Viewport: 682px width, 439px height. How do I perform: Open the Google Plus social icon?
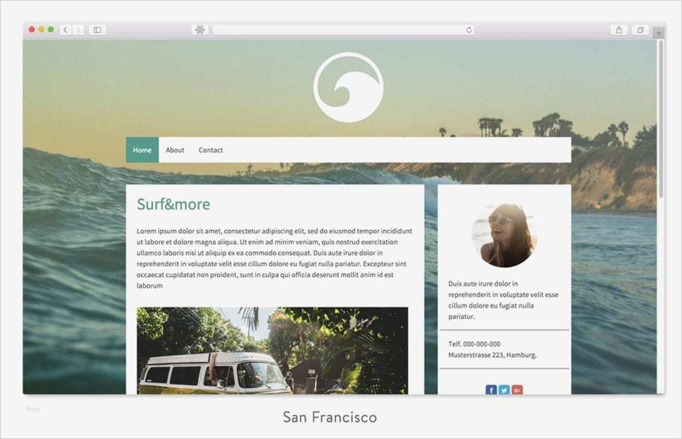click(517, 390)
